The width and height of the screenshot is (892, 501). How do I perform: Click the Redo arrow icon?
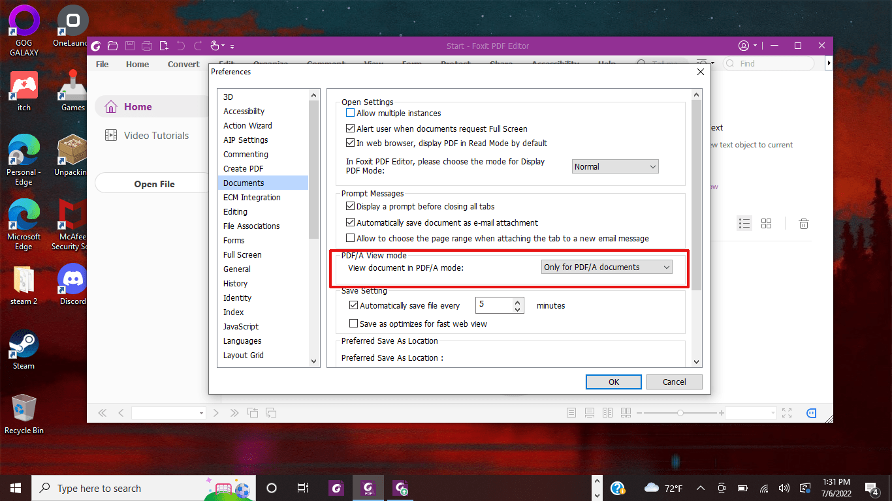(x=197, y=46)
